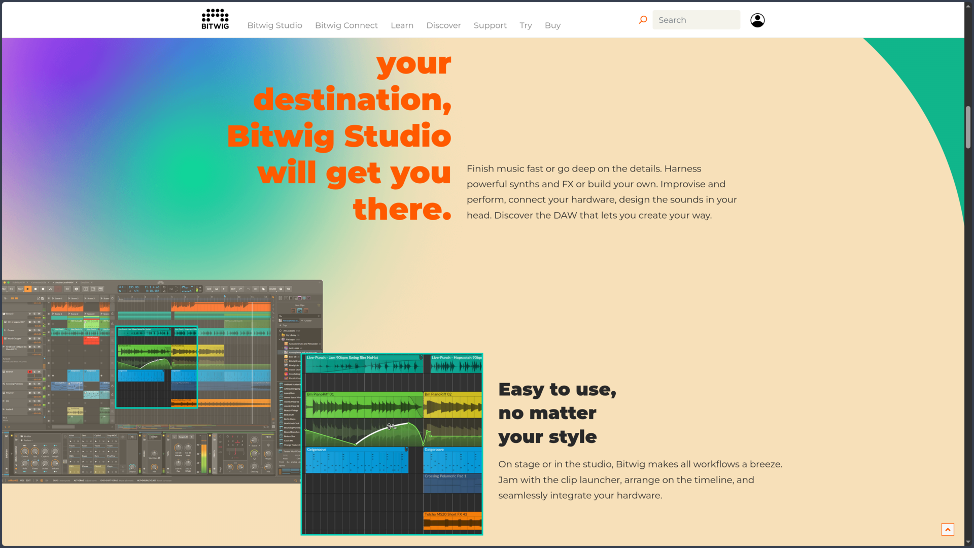Focus the Search input field
Screen dimensions: 974x548
tap(696, 20)
